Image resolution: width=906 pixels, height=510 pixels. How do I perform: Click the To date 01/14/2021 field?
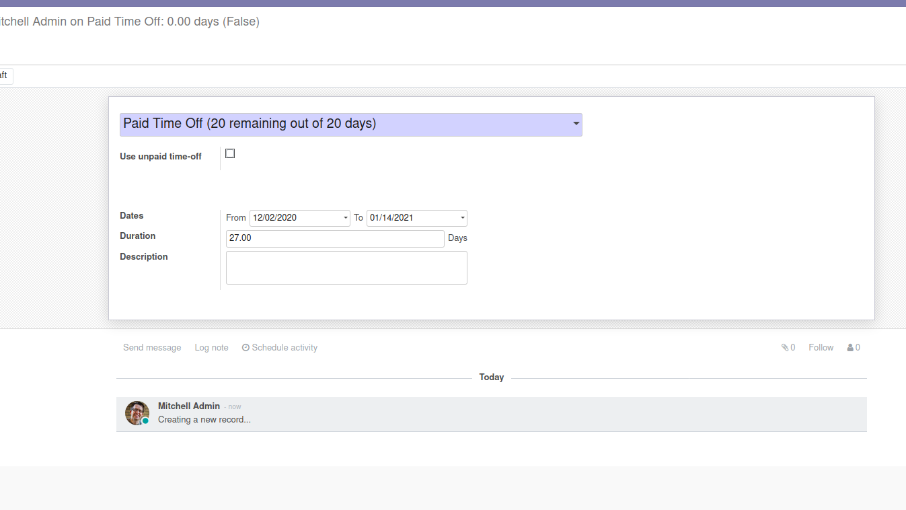(x=412, y=218)
